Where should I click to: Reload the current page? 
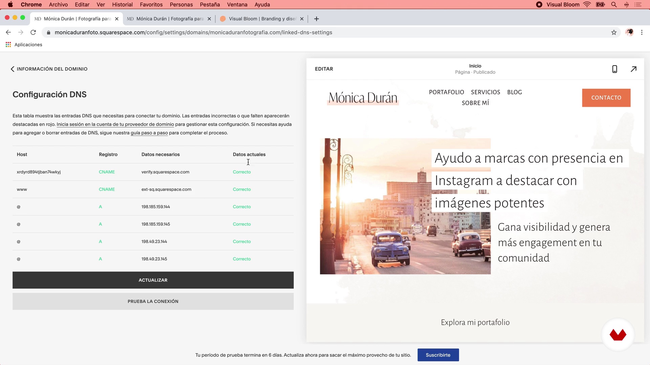(x=33, y=32)
